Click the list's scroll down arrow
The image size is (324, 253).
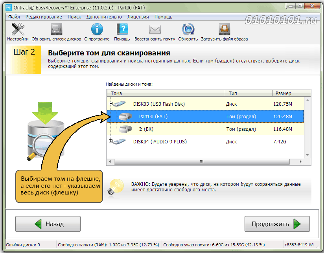[x=307, y=155]
